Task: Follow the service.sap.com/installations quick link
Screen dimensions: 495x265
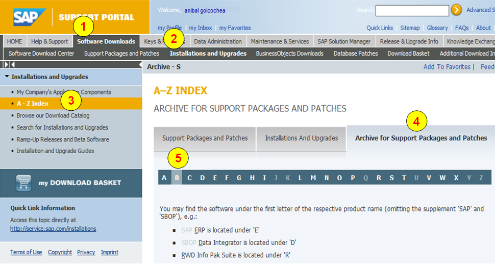Action: 53,229
